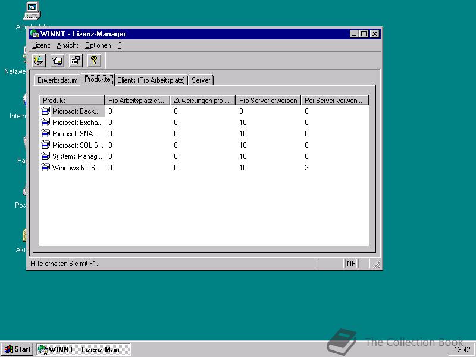476x357 pixels.
Task: Click the value 2 in Windows NT row
Action: click(x=306, y=168)
